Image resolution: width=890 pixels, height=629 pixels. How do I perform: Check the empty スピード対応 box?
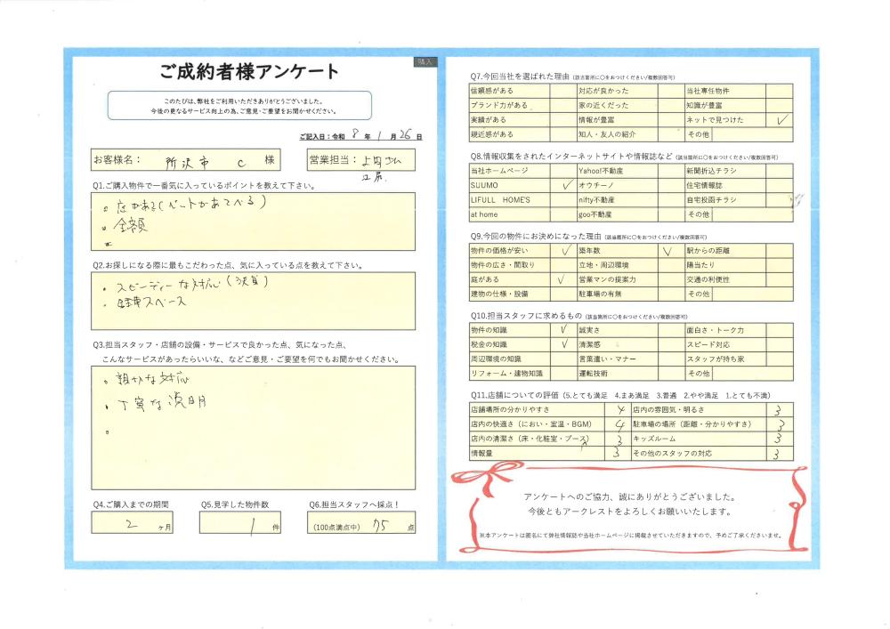(781, 344)
